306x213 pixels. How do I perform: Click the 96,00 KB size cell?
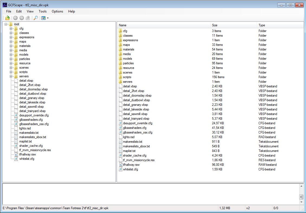tap(218, 165)
